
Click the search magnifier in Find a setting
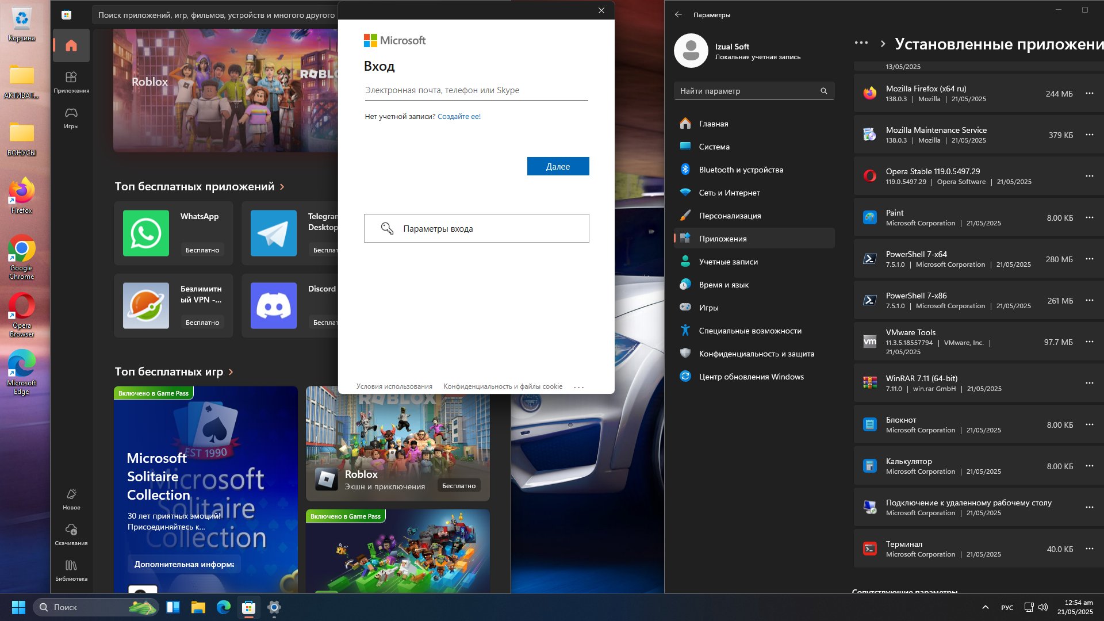pyautogui.click(x=823, y=91)
